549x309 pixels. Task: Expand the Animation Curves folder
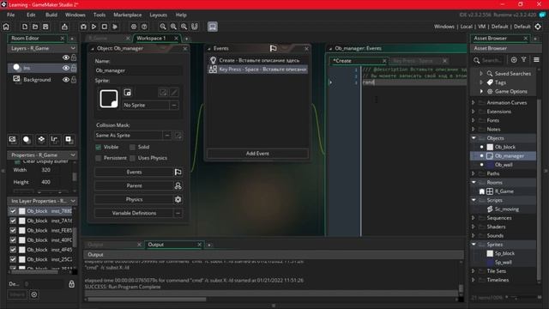tap(474, 103)
